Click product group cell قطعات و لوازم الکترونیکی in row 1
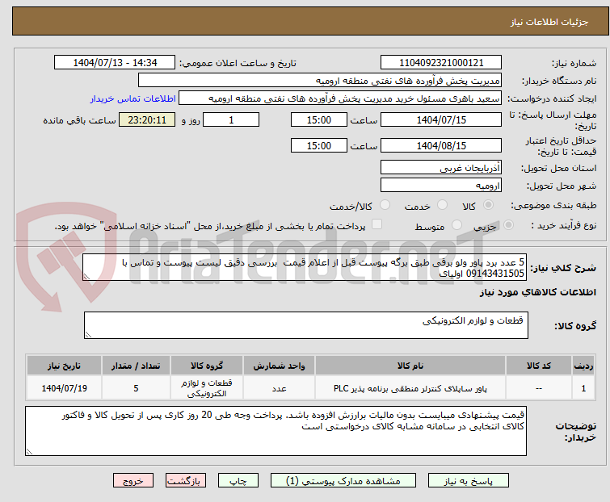The height and width of the screenshot is (502, 610). (207, 387)
